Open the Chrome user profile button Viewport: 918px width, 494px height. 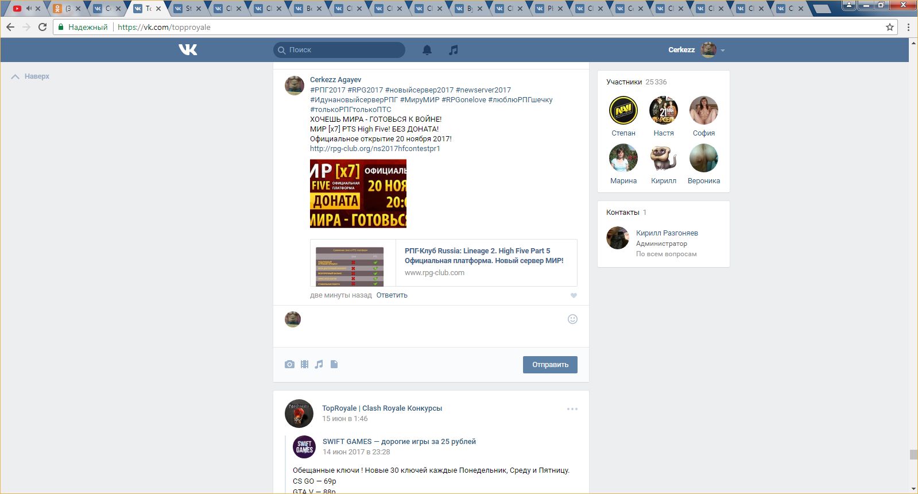click(849, 5)
